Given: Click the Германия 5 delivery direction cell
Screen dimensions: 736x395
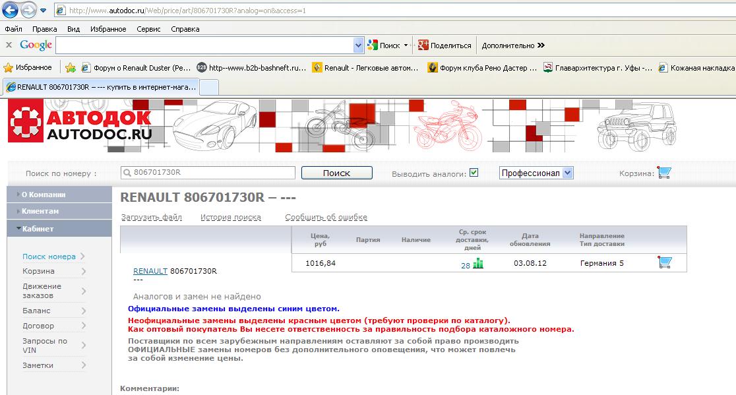Looking at the screenshot, I should (601, 263).
